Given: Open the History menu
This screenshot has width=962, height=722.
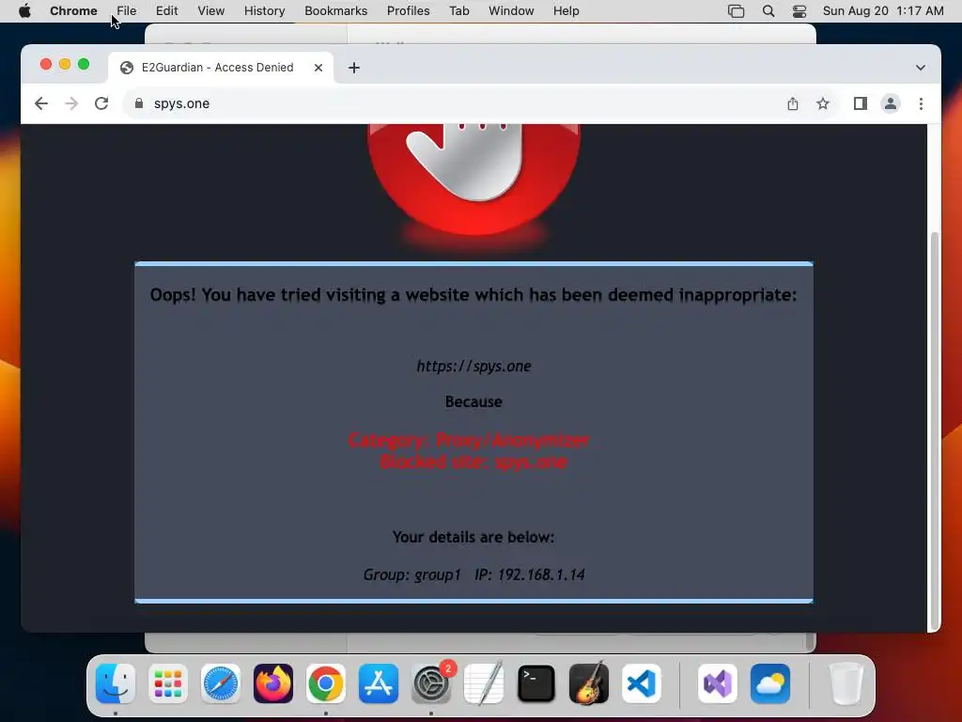Looking at the screenshot, I should (264, 11).
